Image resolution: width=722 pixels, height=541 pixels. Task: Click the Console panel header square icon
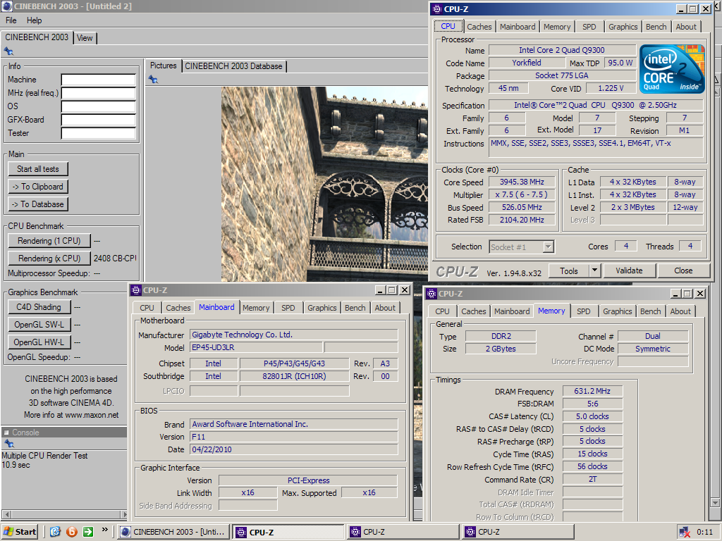(6, 433)
